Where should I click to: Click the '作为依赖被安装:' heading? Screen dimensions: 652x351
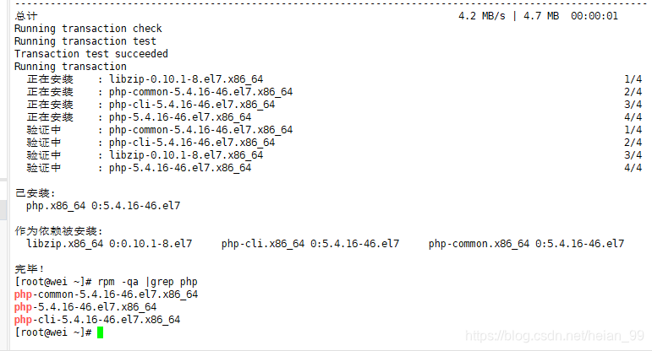[58, 230]
